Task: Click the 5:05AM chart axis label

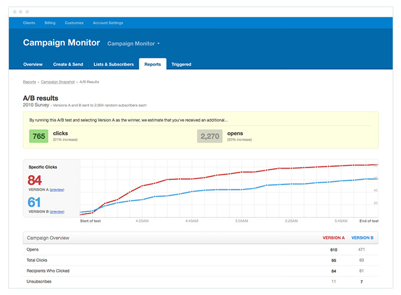Action: (242, 221)
